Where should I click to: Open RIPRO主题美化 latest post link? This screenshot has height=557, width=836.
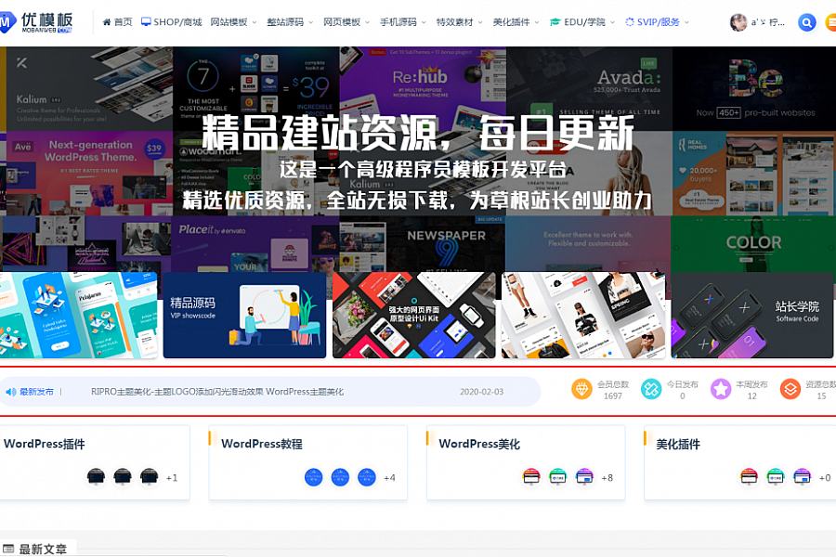click(217, 391)
